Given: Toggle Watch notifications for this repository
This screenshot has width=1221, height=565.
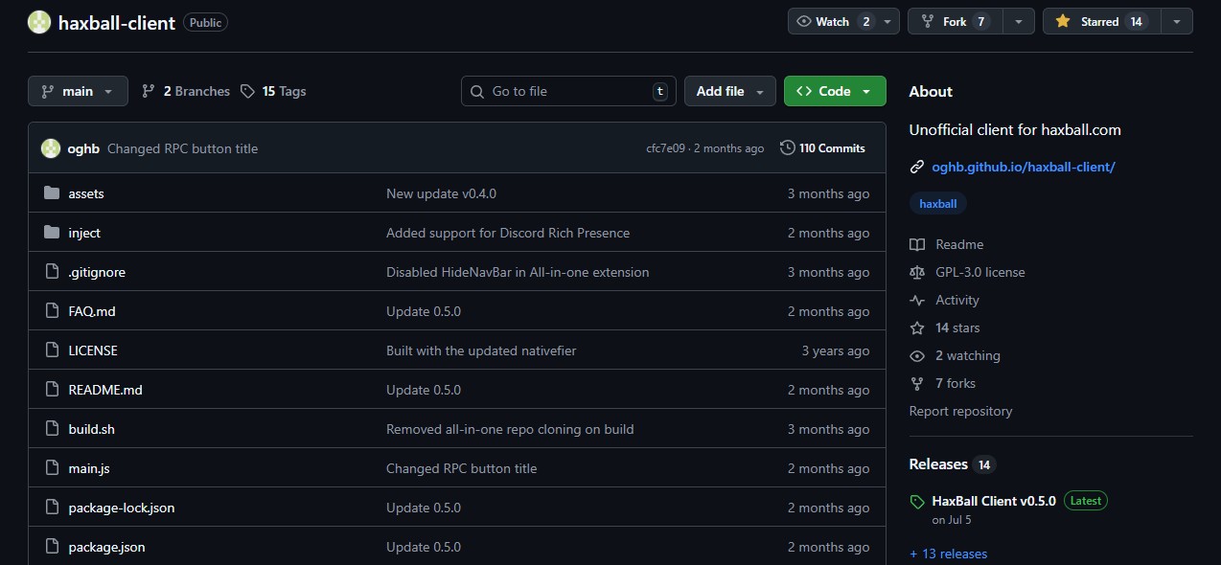Looking at the screenshot, I should coord(832,21).
